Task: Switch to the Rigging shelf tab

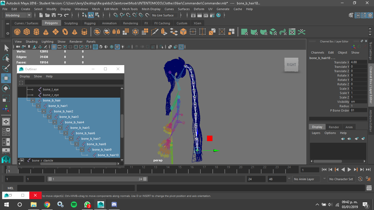Action: (90, 23)
